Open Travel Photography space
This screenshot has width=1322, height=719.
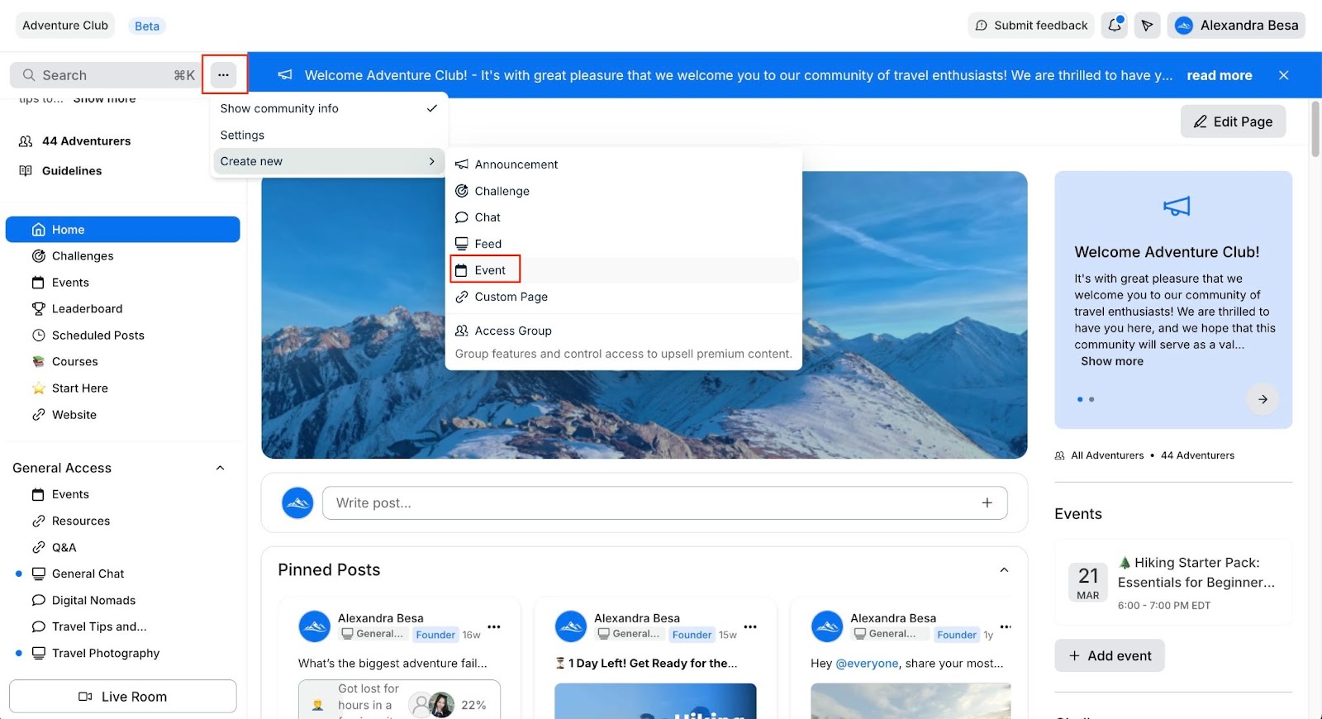click(122, 653)
